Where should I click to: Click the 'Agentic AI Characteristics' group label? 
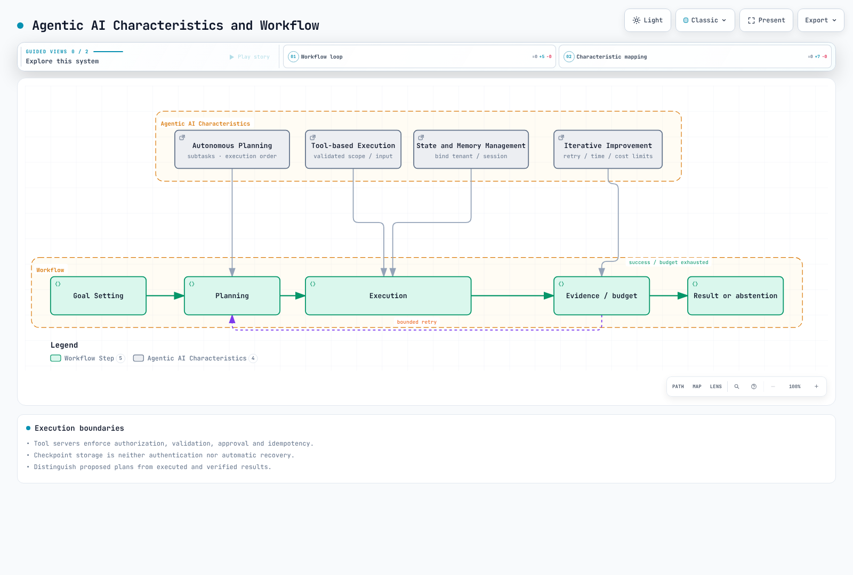(x=205, y=124)
